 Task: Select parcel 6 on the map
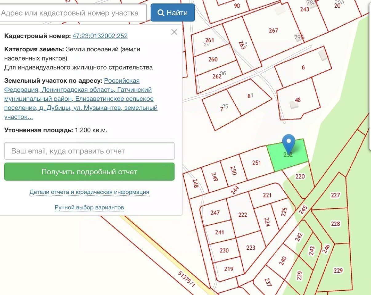pyautogui.click(x=303, y=67)
